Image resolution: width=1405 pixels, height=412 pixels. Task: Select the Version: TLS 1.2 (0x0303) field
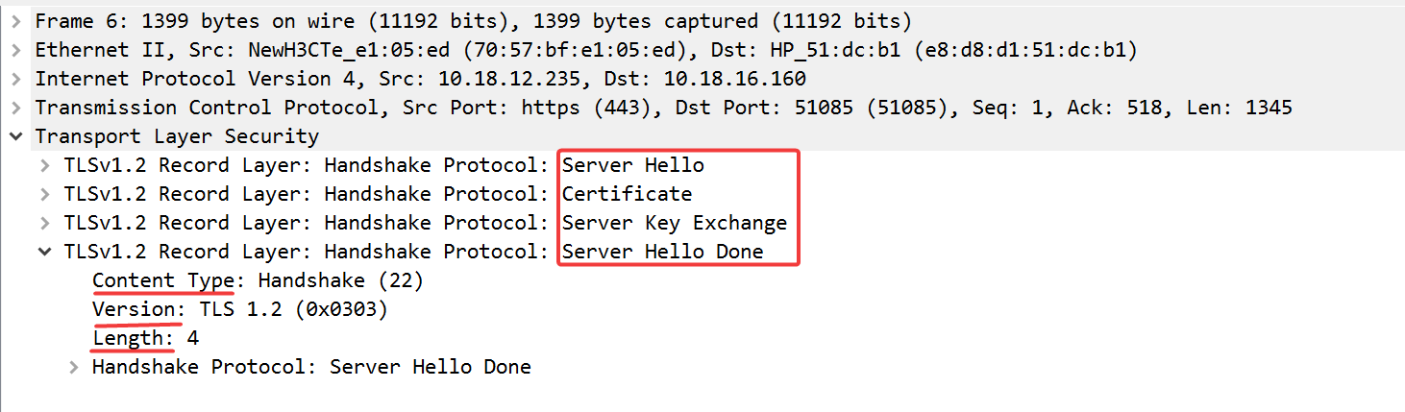239,309
